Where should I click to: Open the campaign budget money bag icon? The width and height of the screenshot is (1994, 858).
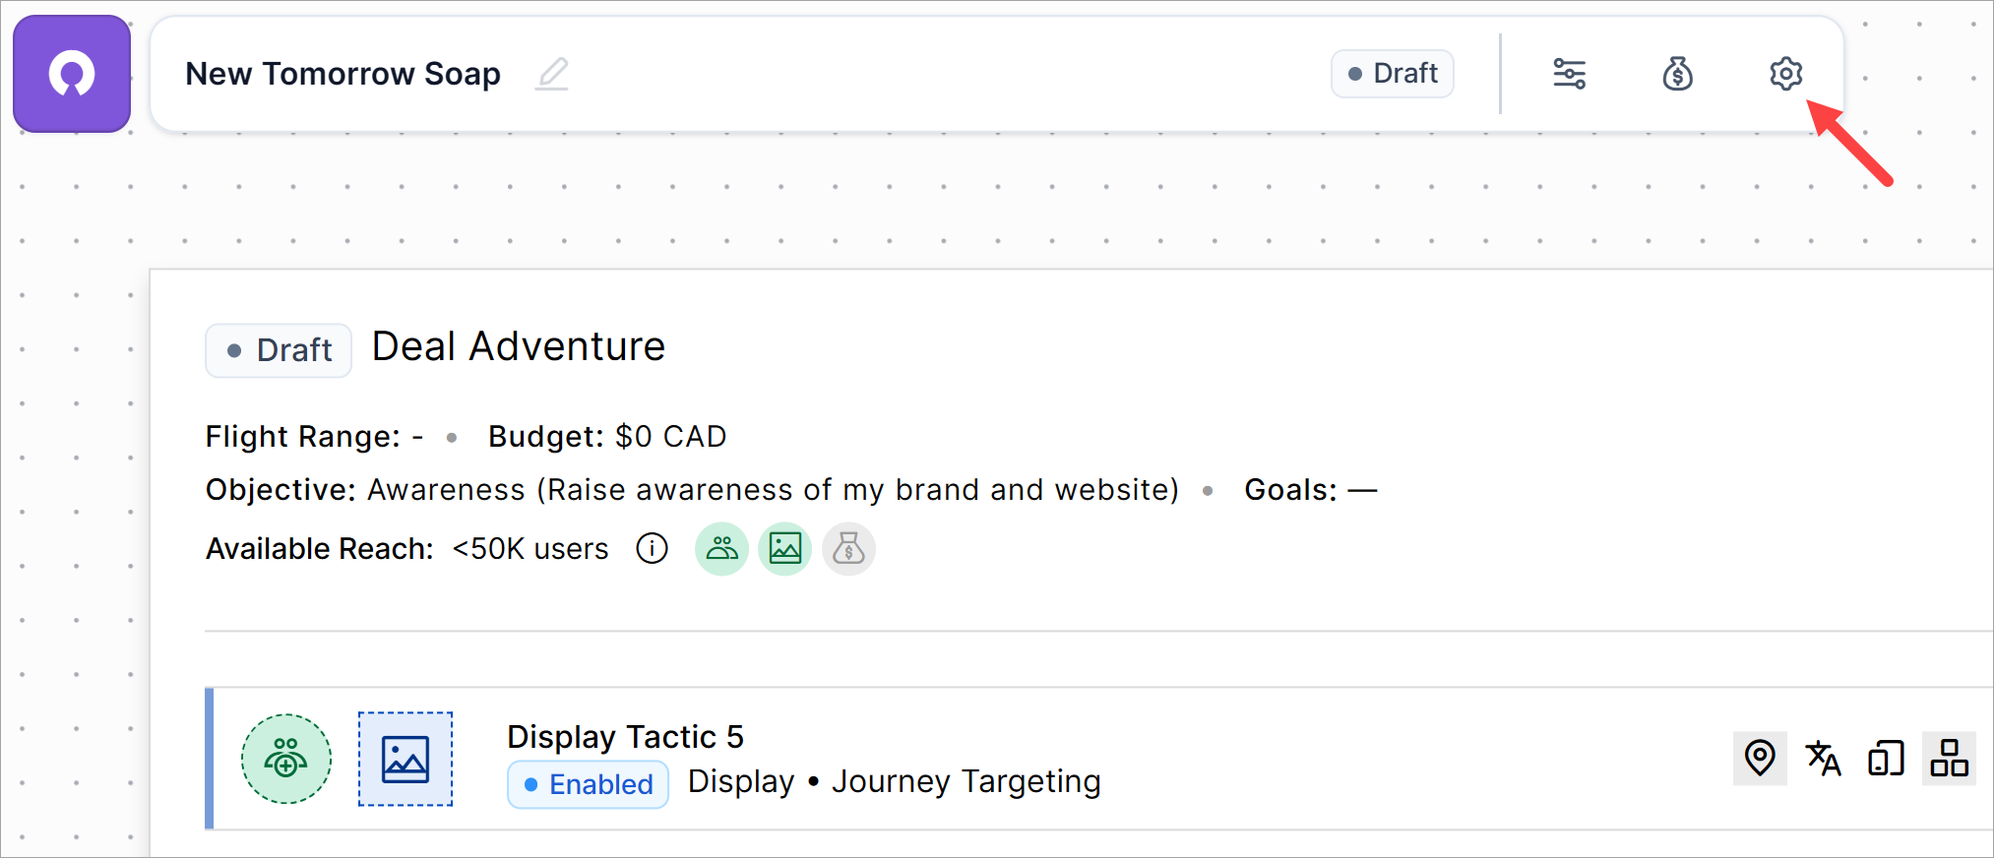(x=1677, y=74)
